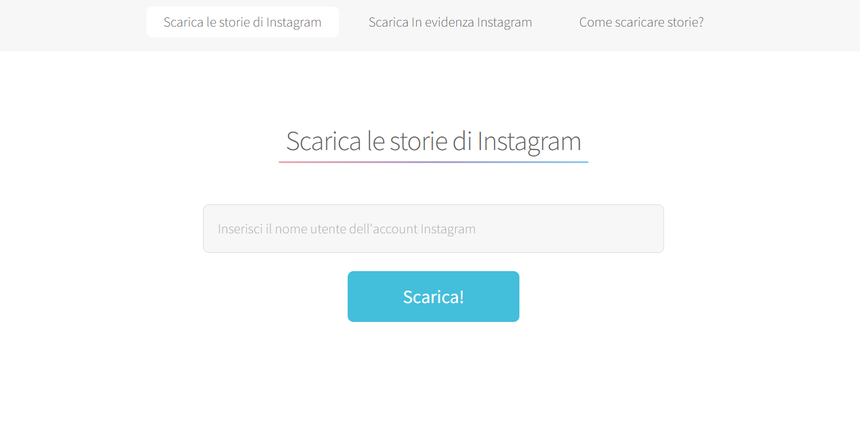860x433 pixels.
Task: Focus the Instagram username input field
Action: point(433,229)
